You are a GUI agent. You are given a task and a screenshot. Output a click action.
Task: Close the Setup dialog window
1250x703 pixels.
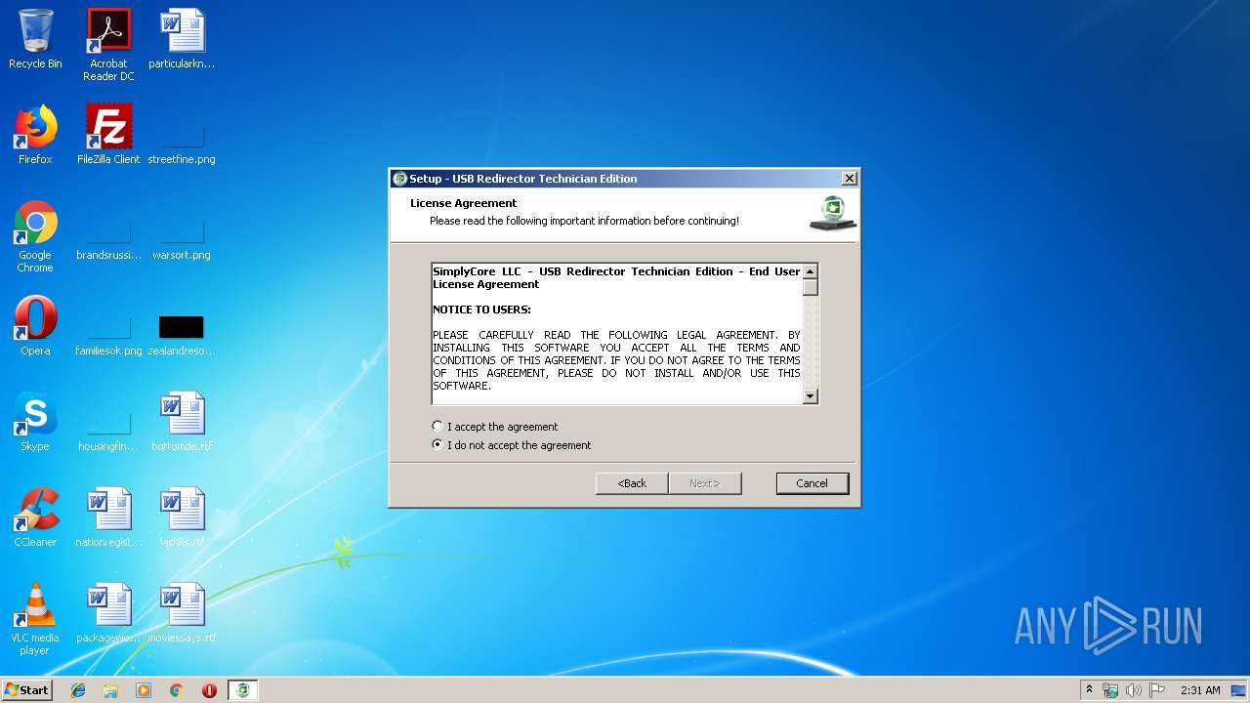click(849, 179)
